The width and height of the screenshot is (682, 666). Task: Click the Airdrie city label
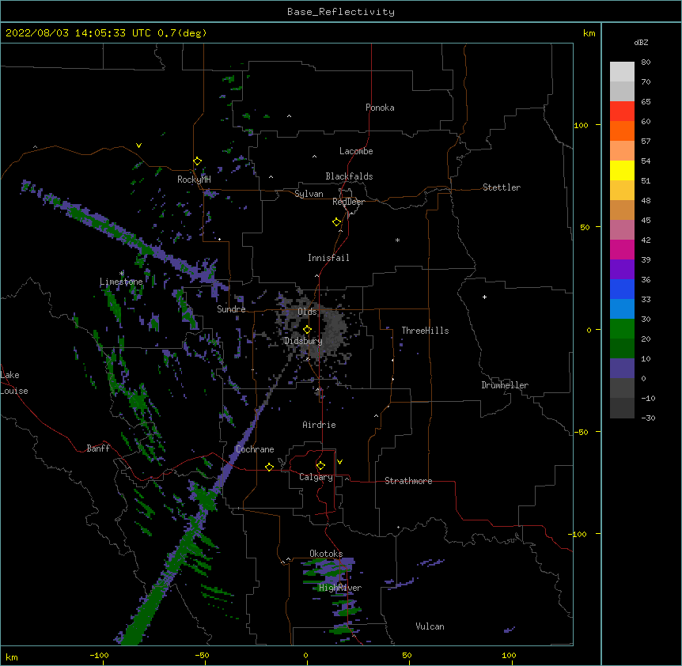pos(319,425)
